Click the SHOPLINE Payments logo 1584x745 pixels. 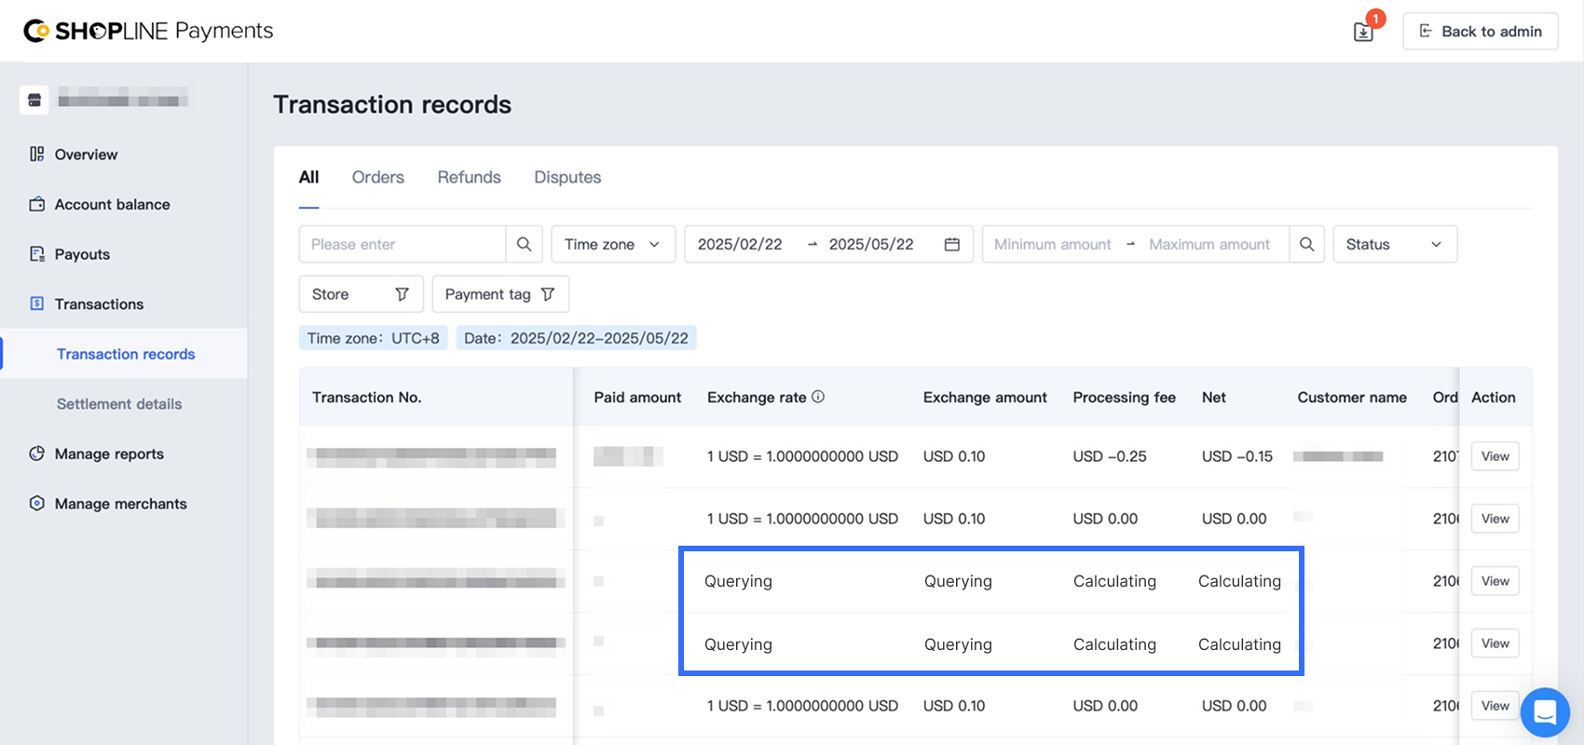click(148, 31)
